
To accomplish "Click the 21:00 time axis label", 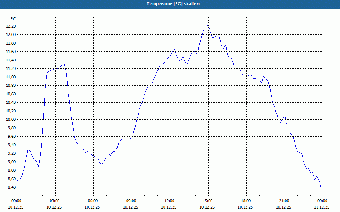I will (285, 201).
